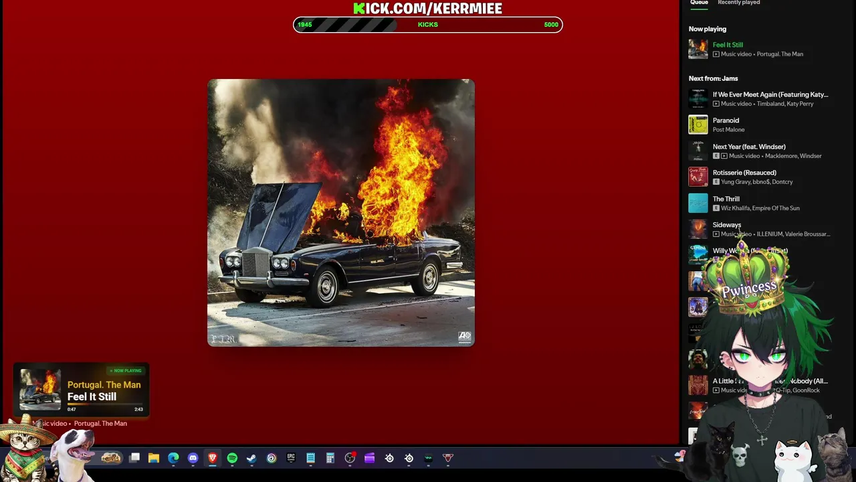The height and width of the screenshot is (482, 856).
Task: Click the Rotisserie red album thumbnail
Action: [x=698, y=177]
